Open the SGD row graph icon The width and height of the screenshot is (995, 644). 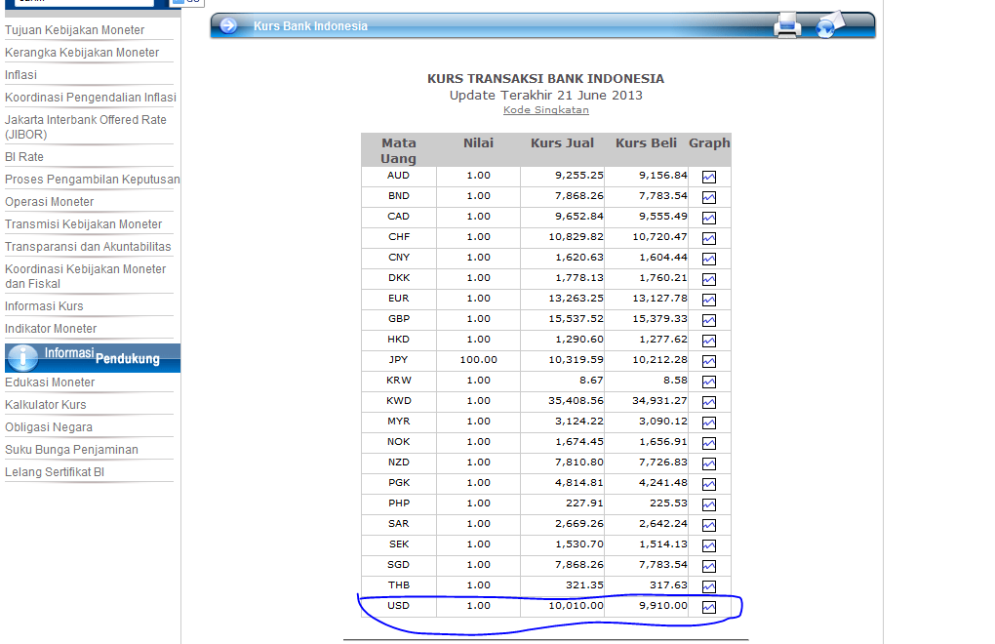click(x=709, y=566)
